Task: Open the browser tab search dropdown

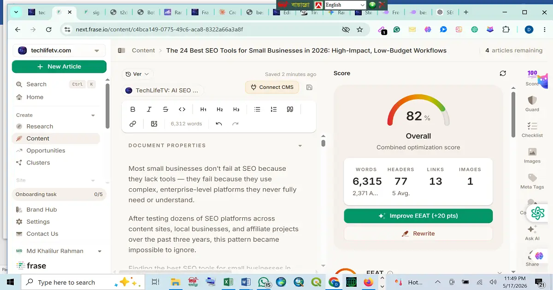Action: pos(16,12)
